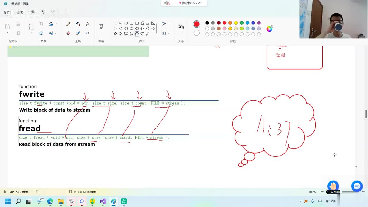368x207 pixels.
Task: Click the Flip image icon
Action: 51,33
